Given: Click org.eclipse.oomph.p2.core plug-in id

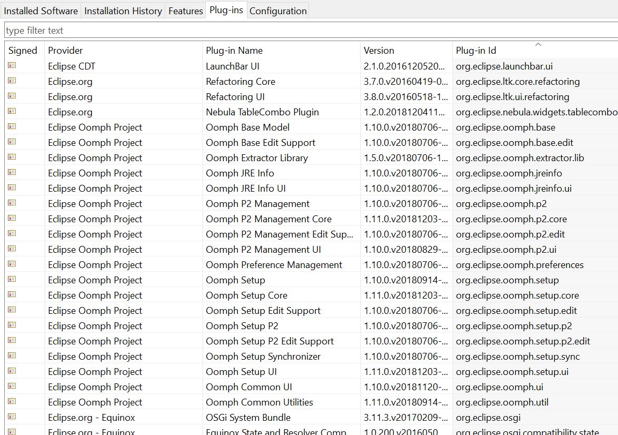Looking at the screenshot, I should 511,219.
